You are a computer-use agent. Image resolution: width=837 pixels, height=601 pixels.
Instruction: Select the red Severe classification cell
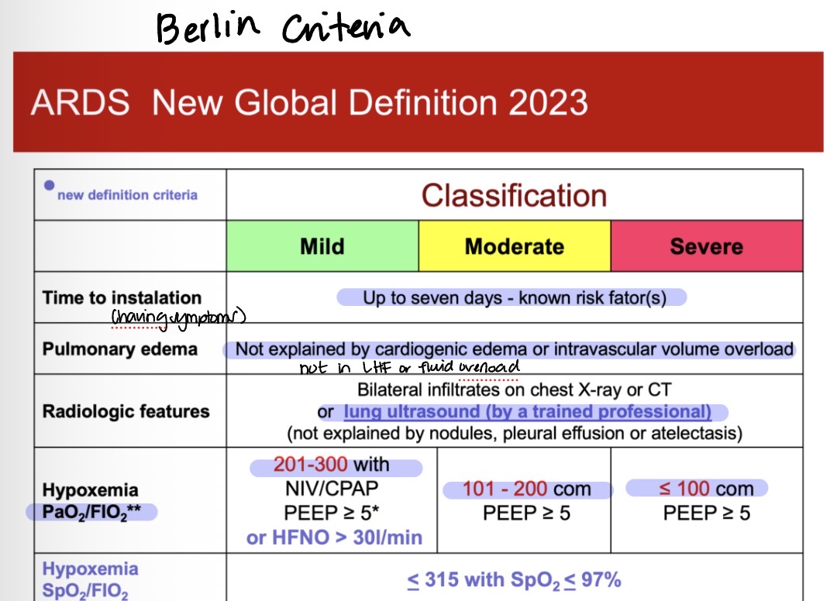pyautogui.click(x=706, y=246)
